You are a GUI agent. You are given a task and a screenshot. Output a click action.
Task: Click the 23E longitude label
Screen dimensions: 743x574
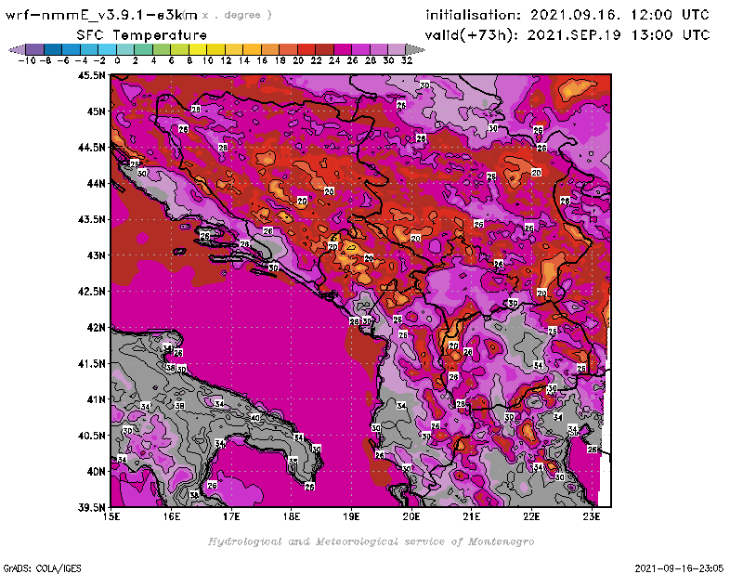[x=592, y=516]
